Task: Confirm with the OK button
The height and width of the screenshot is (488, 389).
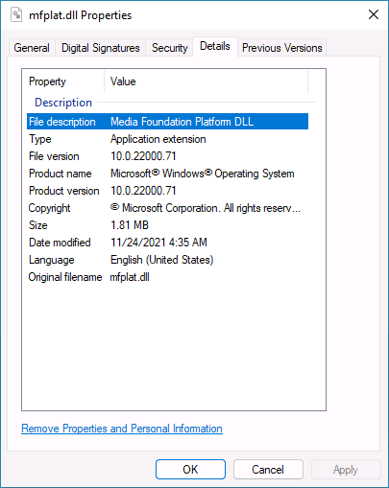Action: click(x=190, y=470)
